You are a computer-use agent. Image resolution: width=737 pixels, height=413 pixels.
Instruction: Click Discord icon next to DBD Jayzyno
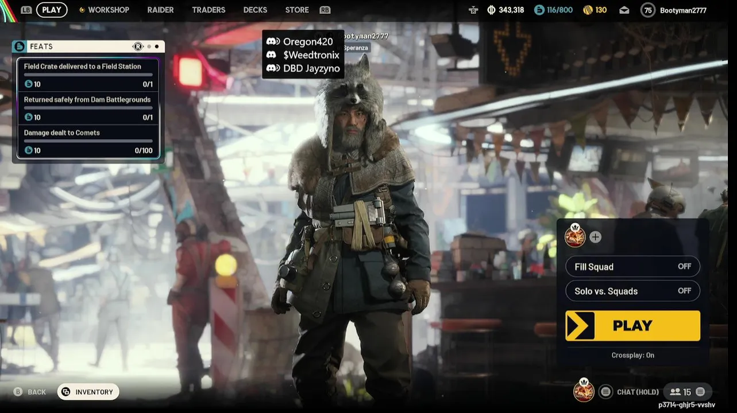coord(273,68)
